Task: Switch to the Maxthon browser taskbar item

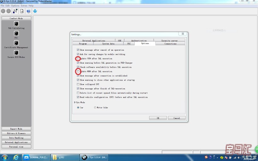Action: (36, 157)
